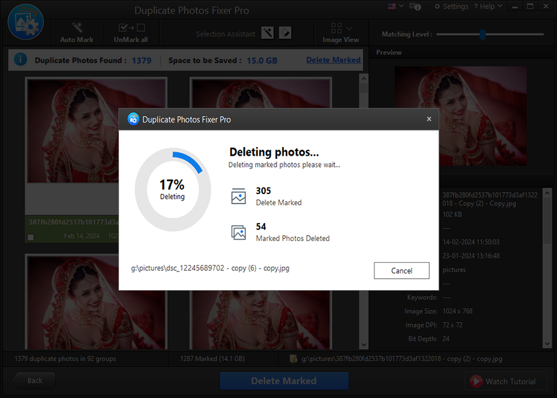Click the 17% Deleting progress ring
Image resolution: width=557 pixels, height=398 pixels.
click(x=173, y=189)
